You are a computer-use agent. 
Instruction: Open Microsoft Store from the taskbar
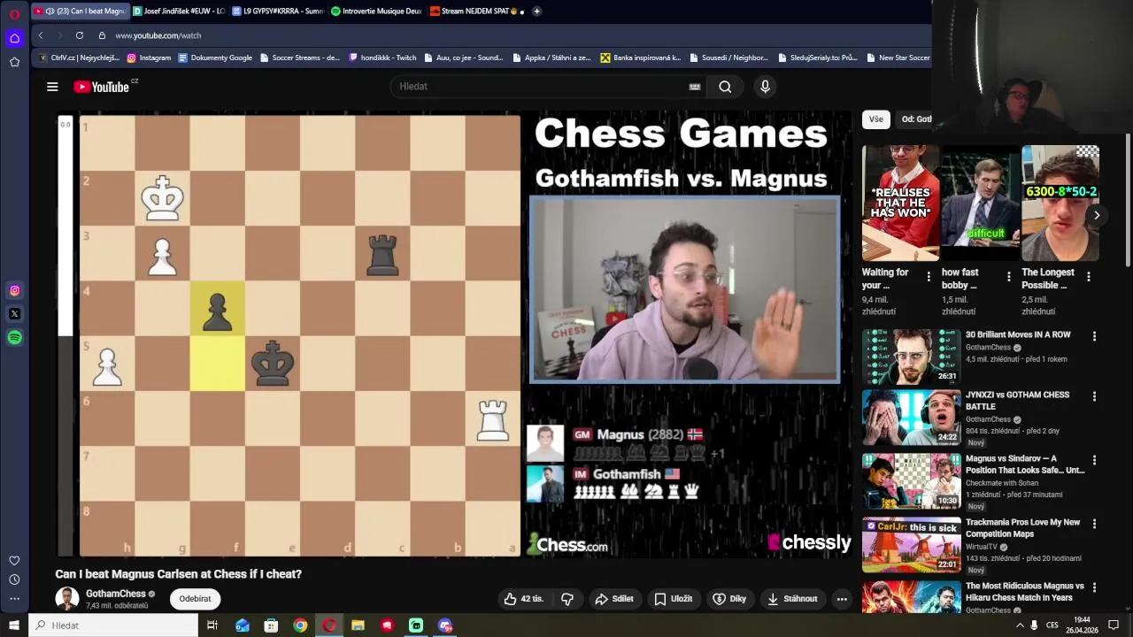pos(271,625)
